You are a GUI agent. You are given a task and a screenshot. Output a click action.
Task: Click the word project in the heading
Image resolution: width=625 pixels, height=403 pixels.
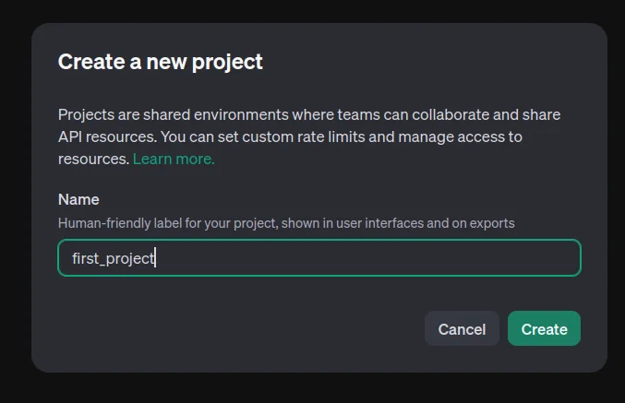pyautogui.click(x=227, y=63)
